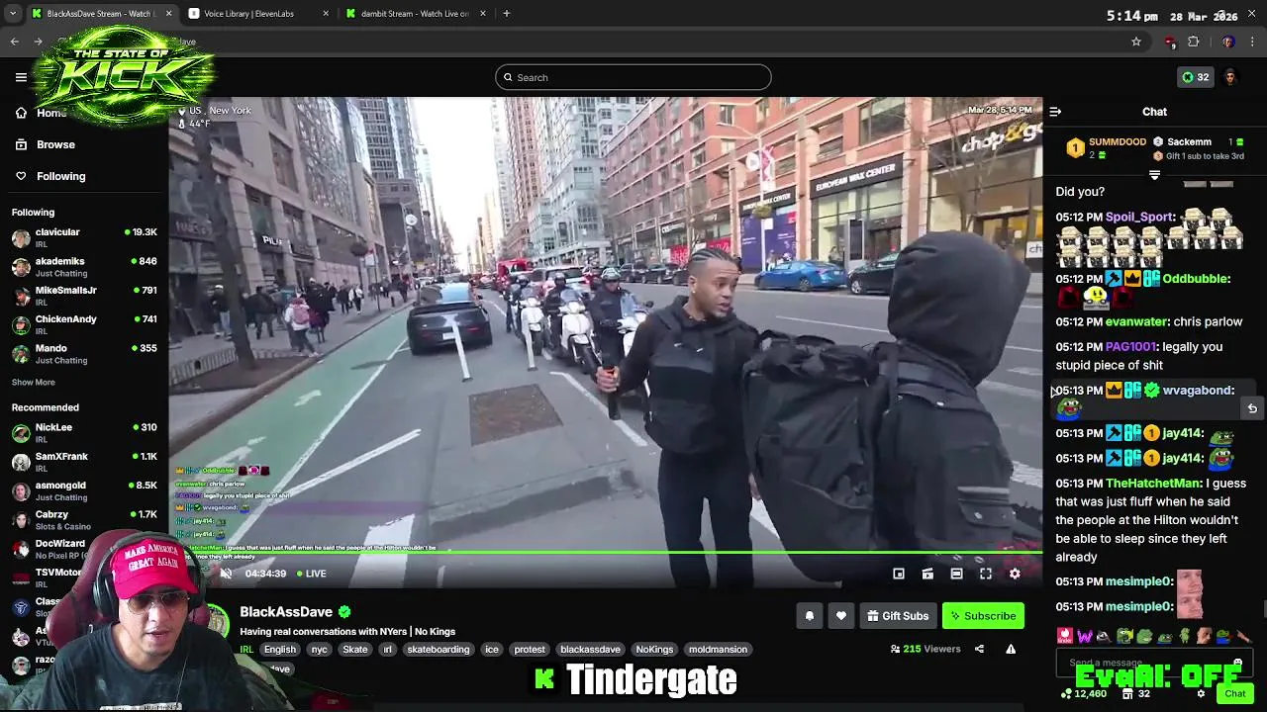Open NickLee recommended channel
Viewport: 1267px width, 712px height.
point(84,432)
